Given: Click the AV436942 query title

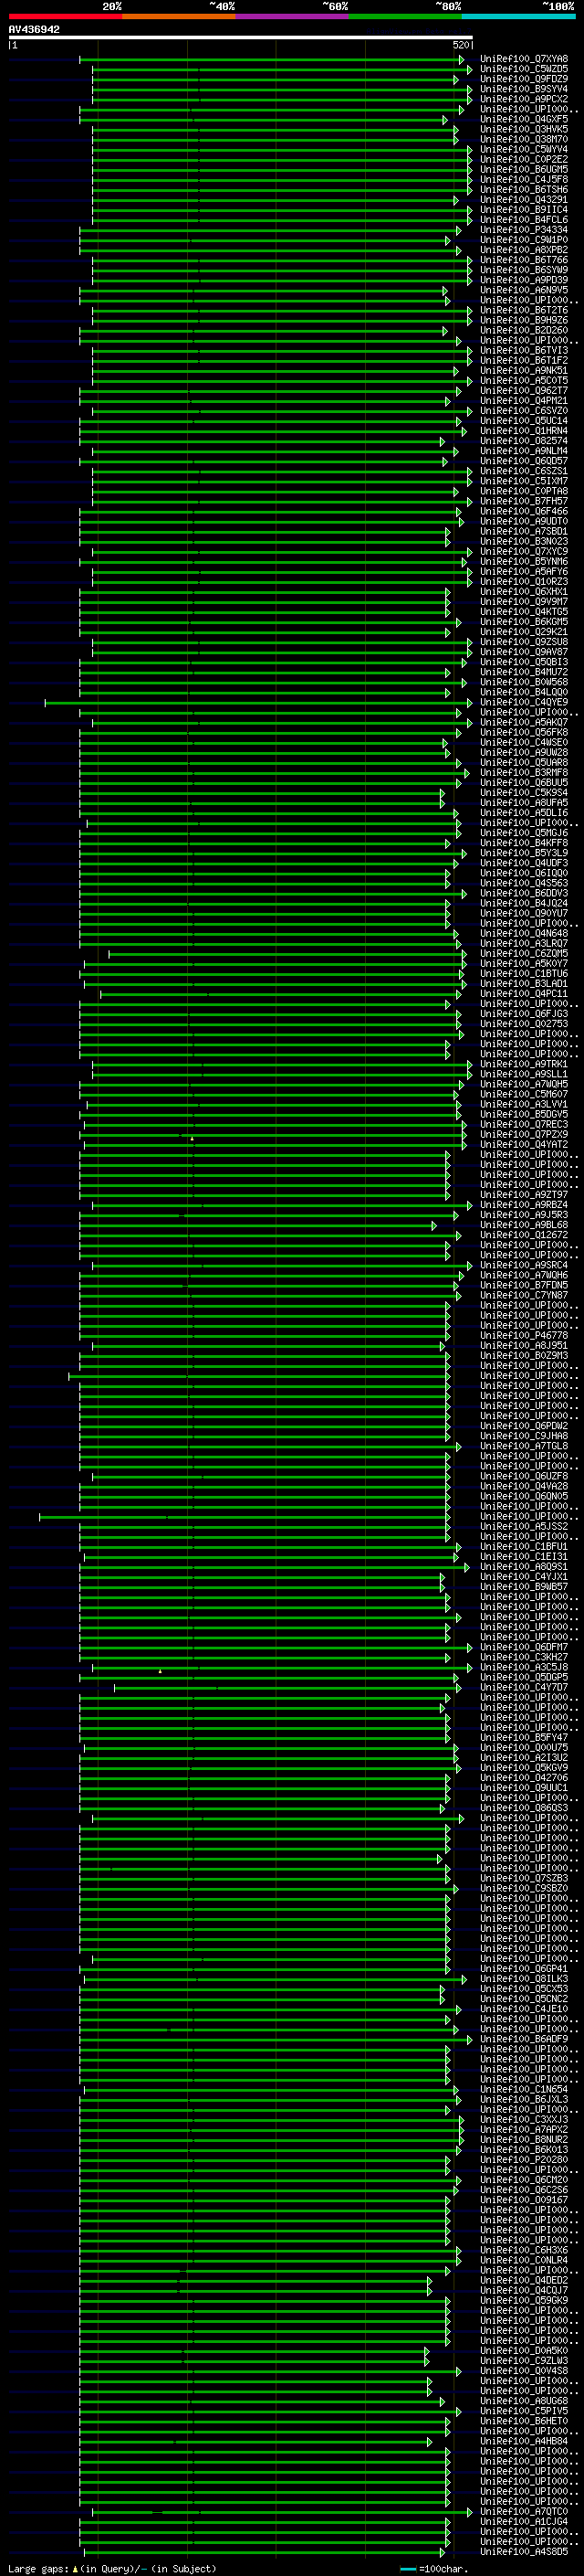Looking at the screenshot, I should tap(34, 30).
